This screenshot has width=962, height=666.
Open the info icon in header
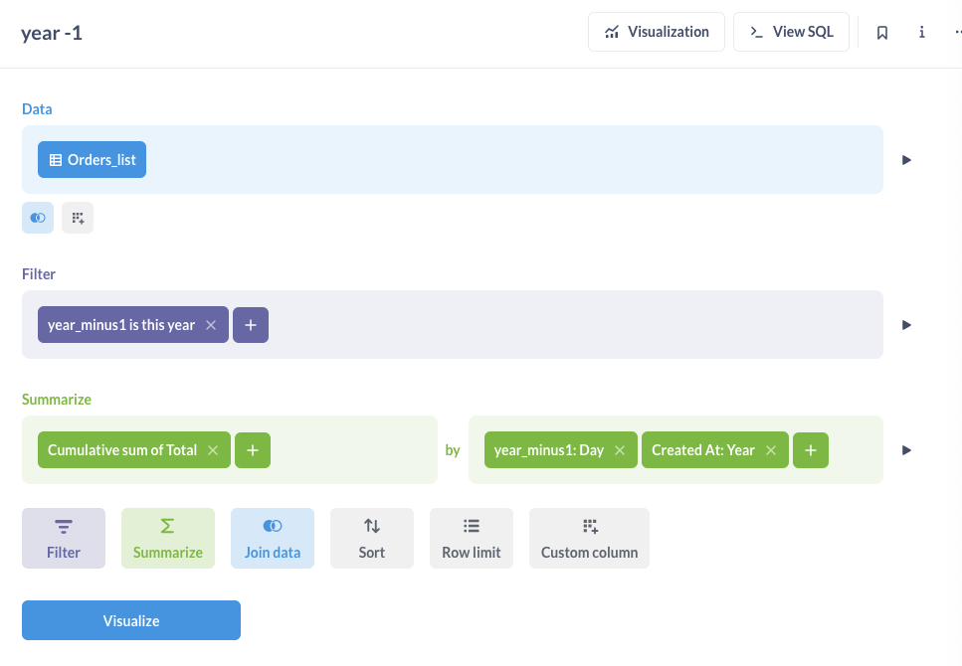pyautogui.click(x=921, y=33)
